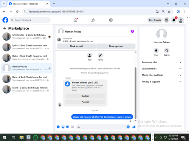Screen dimensions: 189x141
Task: Click the Add people icon
Action: [x=90, y=55]
